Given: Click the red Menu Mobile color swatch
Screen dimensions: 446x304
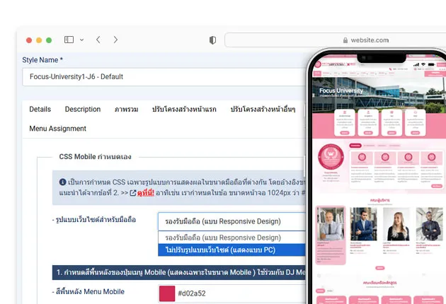Looking at the screenshot, I should point(167,293).
